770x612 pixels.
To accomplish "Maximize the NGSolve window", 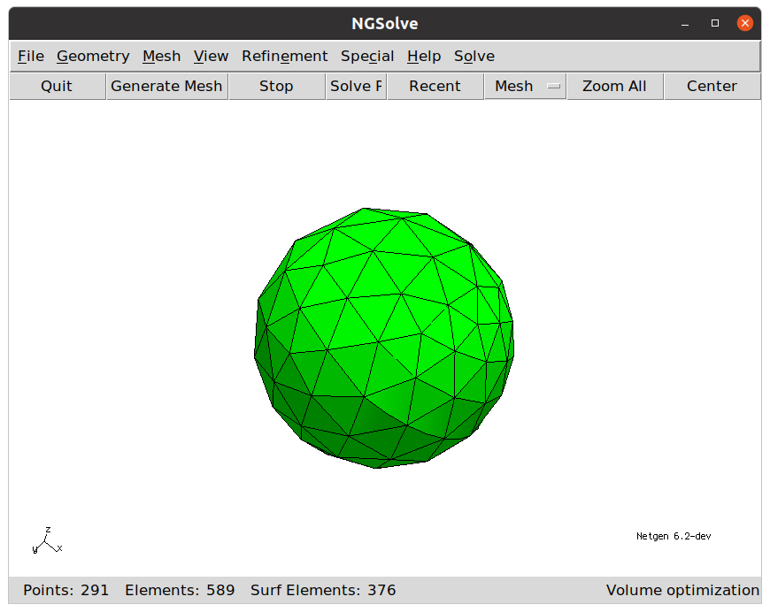I will 715,24.
